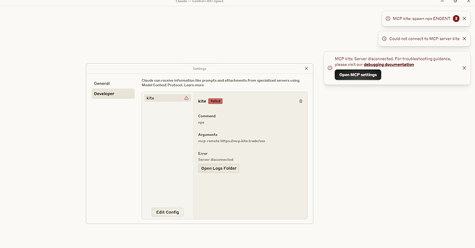The width and height of the screenshot is (475, 248).
Task: Dismiss the 'spawn npx ENOENT' notification
Action: (x=464, y=19)
